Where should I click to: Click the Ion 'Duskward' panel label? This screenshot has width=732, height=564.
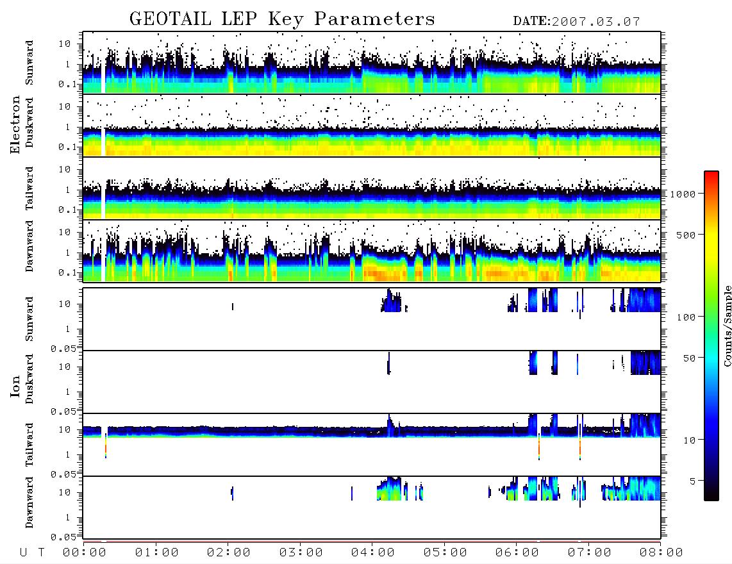click(29, 379)
